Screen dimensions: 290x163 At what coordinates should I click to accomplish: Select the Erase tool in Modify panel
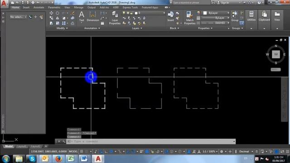pos(72,13)
